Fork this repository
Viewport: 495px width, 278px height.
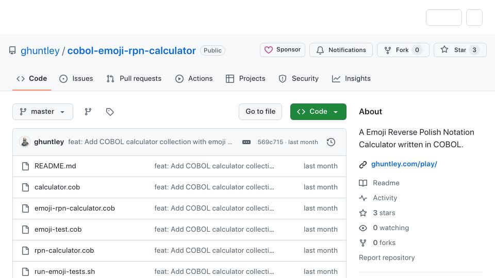403,50
